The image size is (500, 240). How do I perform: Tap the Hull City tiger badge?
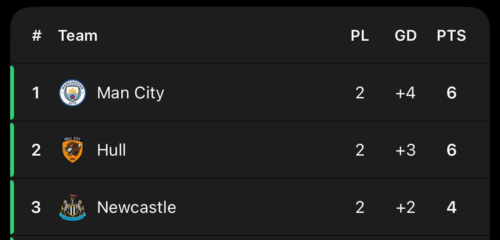click(73, 150)
